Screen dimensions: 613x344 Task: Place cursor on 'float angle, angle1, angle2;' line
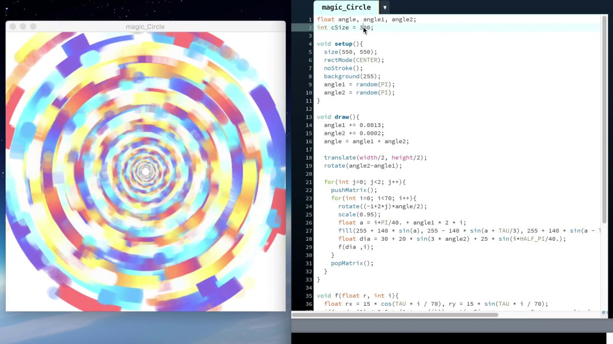coord(366,20)
